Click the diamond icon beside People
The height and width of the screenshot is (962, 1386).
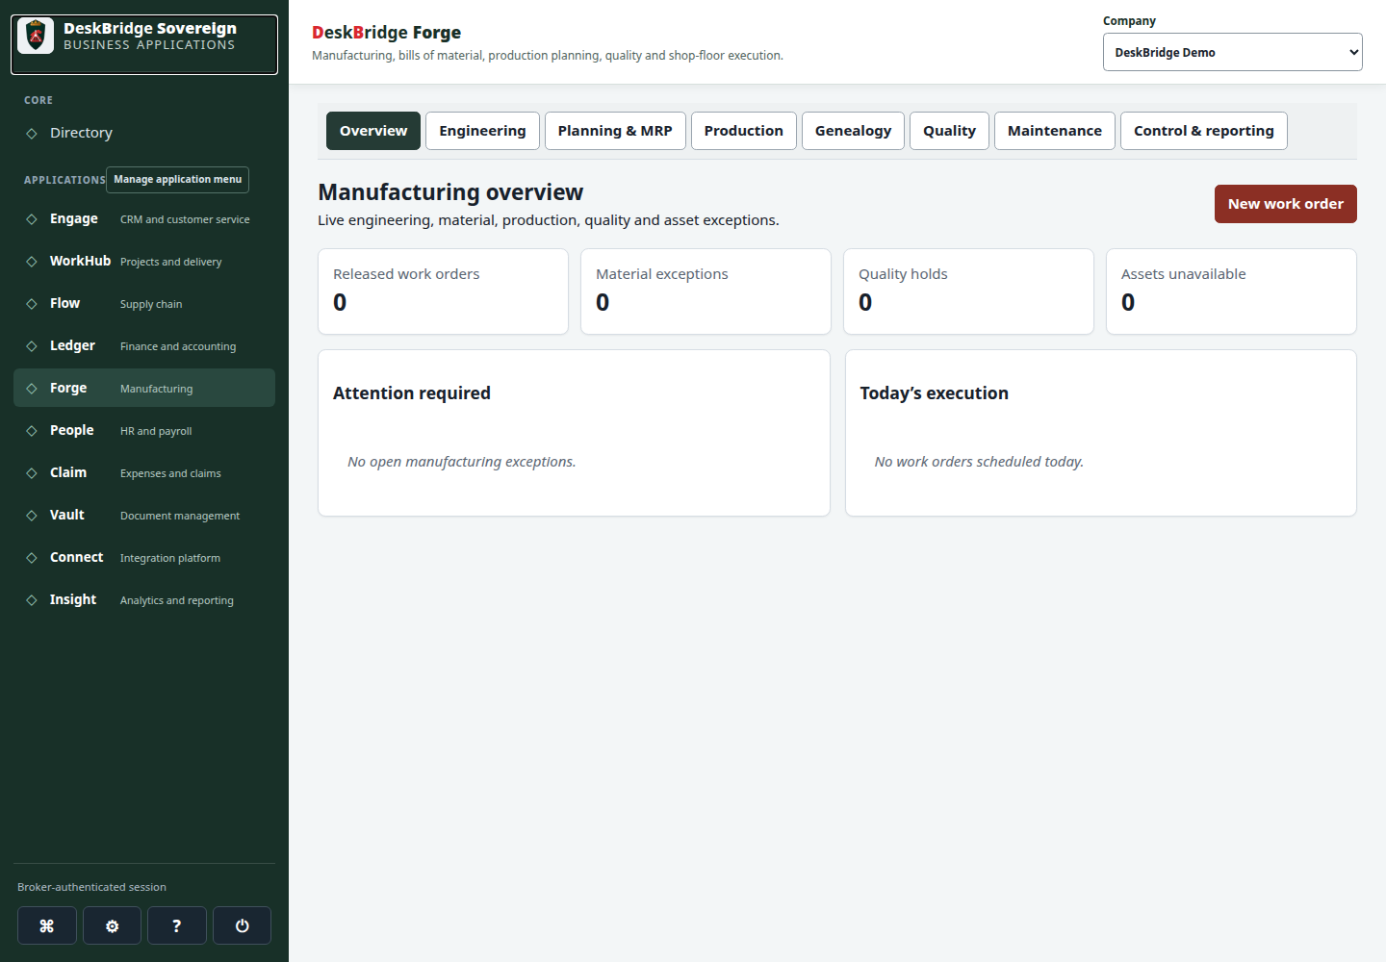[x=32, y=431]
